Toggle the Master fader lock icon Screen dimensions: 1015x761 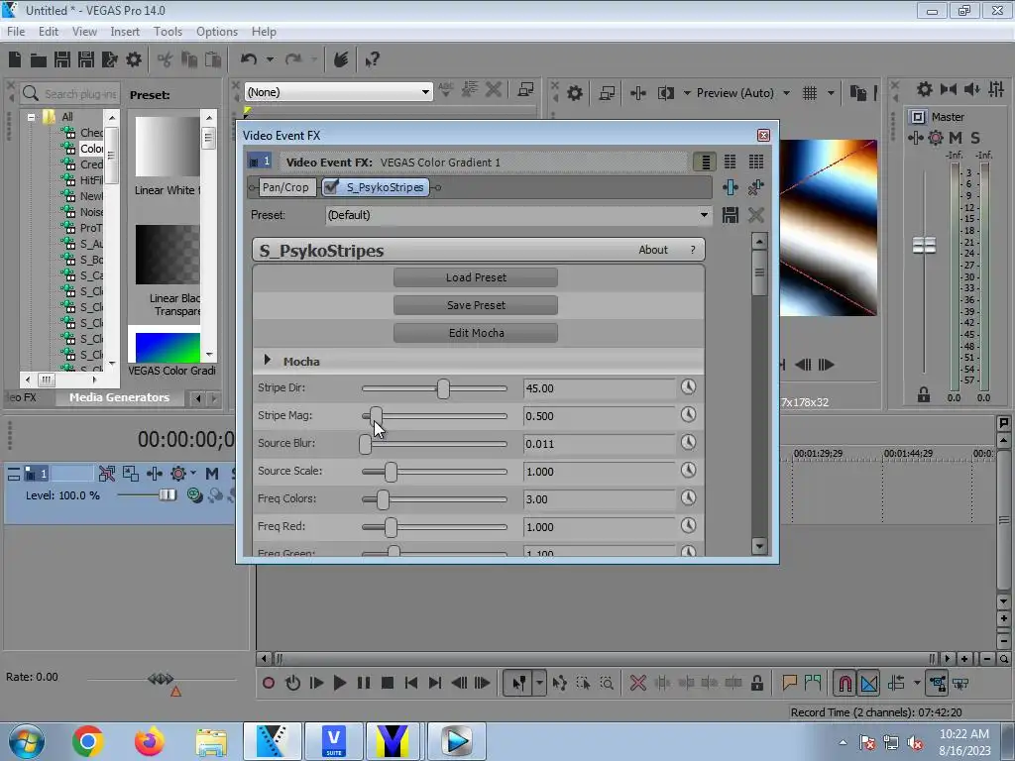click(x=924, y=394)
